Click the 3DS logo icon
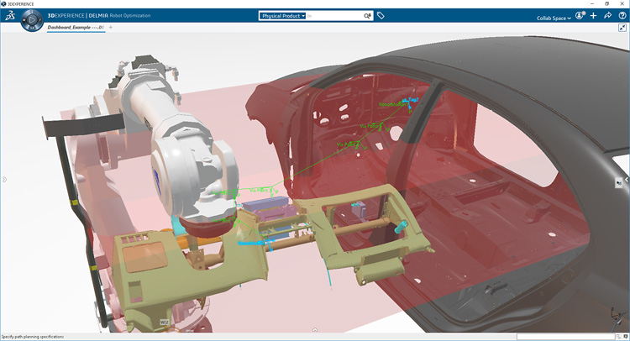 (9, 18)
